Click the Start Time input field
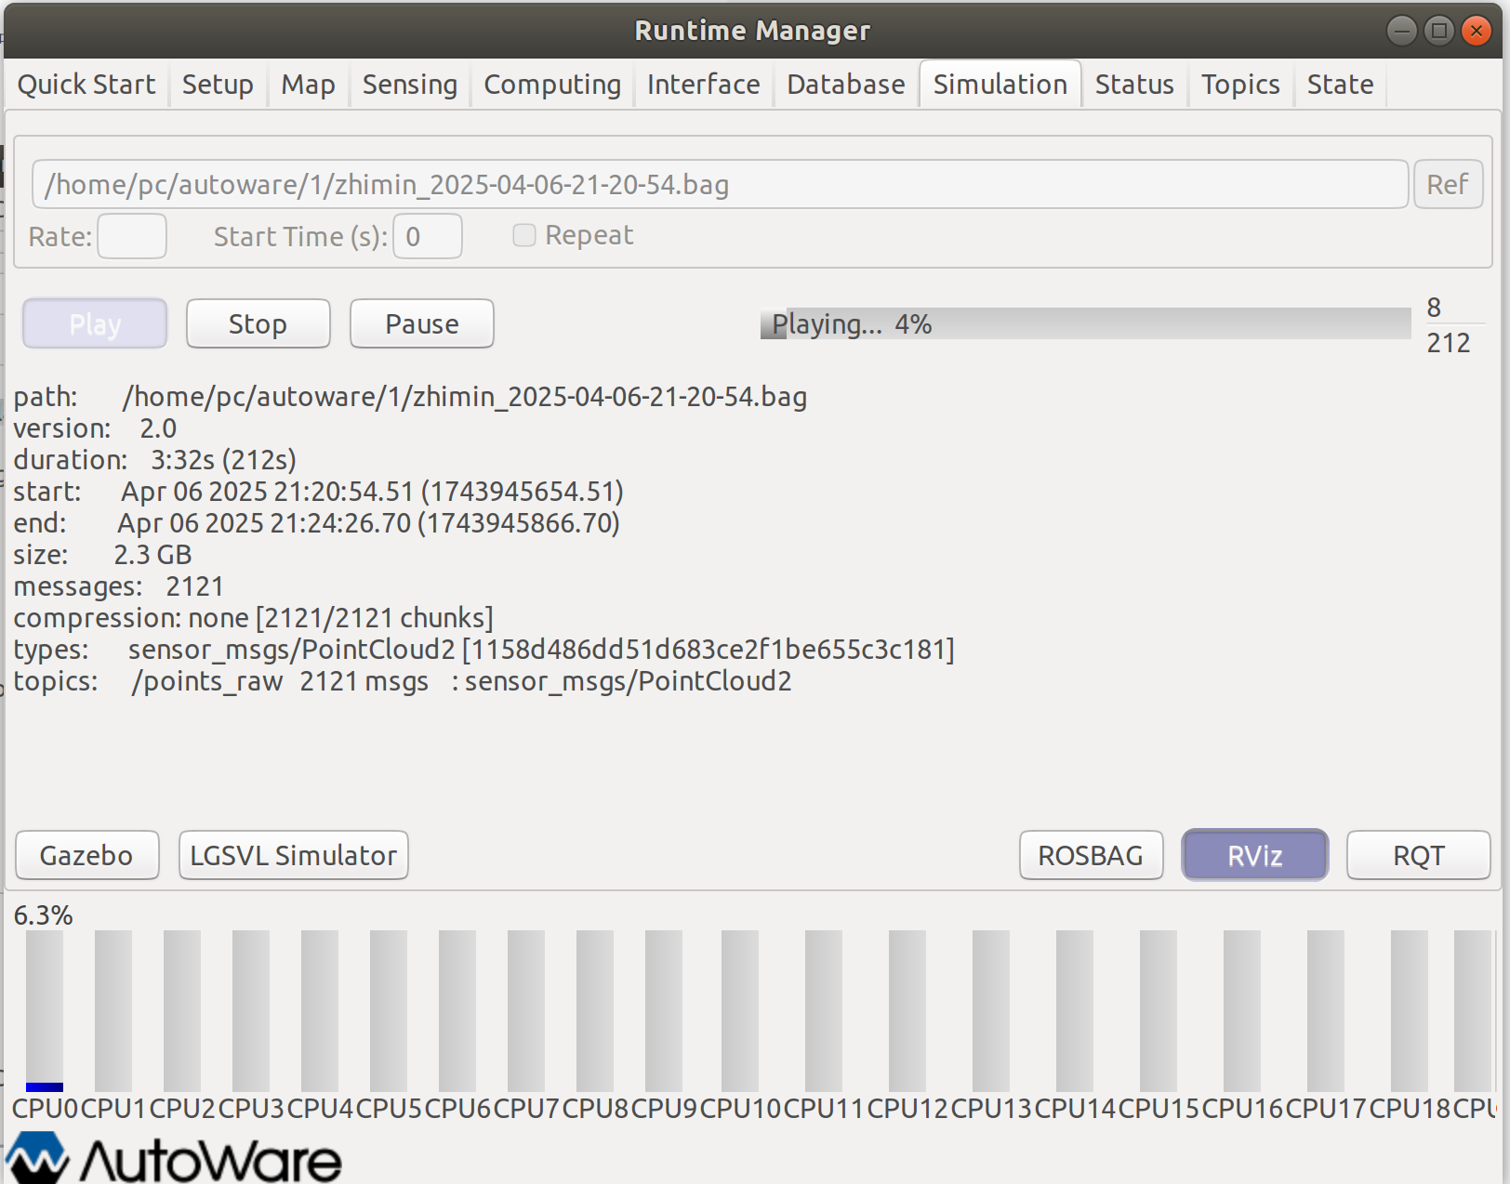 (x=428, y=236)
